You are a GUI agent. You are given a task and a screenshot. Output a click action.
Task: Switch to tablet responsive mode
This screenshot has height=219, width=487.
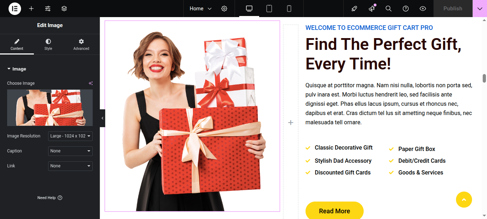(269, 9)
